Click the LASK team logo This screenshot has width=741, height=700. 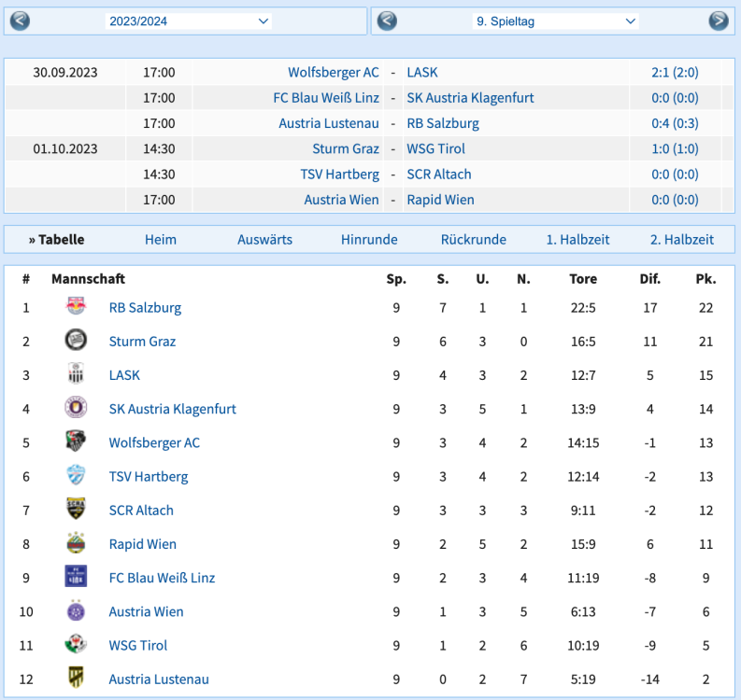coord(76,374)
